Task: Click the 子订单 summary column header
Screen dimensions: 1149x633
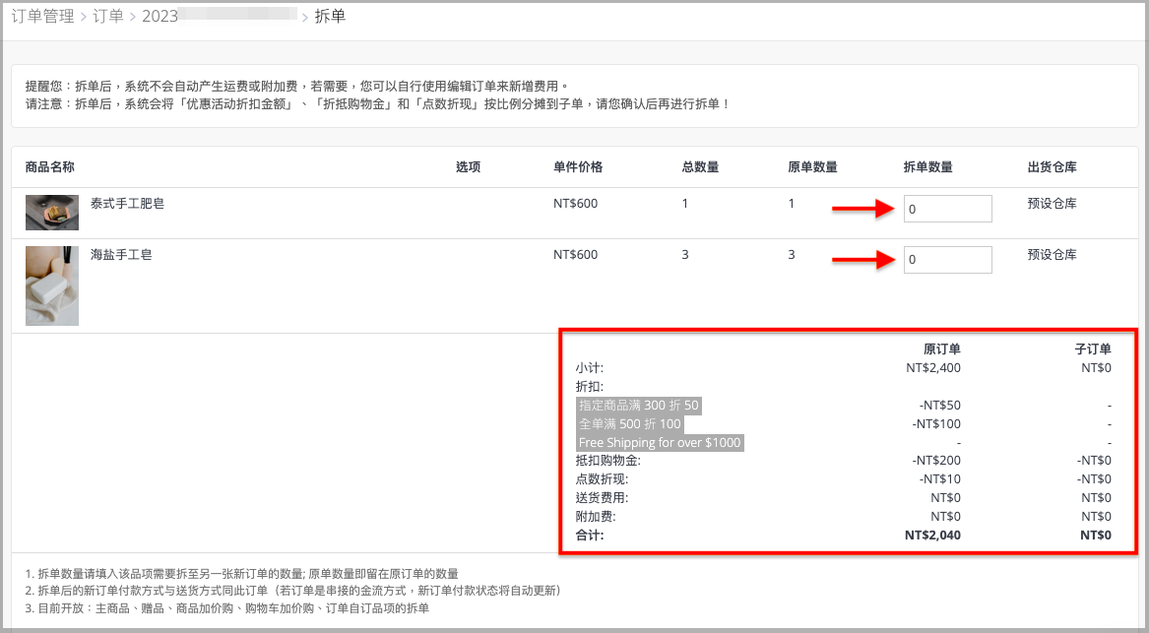Action: tap(1093, 348)
